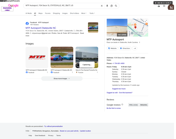The height and width of the screenshot is (139, 176).
Task: Switch to Short videos tab
Action: coord(75,13)
